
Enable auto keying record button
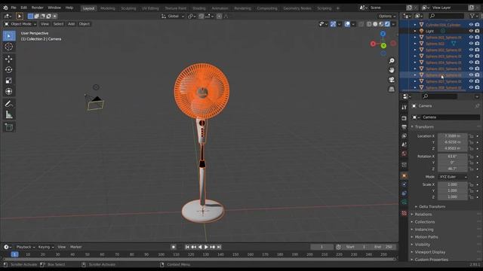click(x=174, y=247)
